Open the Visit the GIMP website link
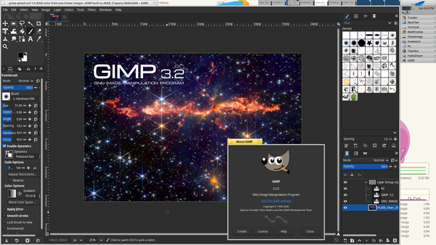The image size is (436, 245). coord(276,201)
